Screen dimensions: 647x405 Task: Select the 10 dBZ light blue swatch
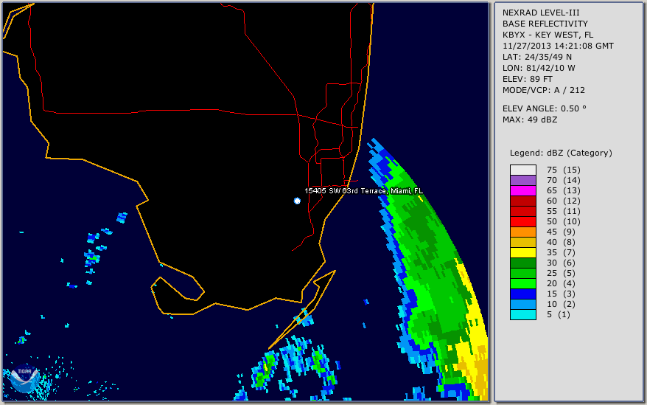(x=522, y=304)
